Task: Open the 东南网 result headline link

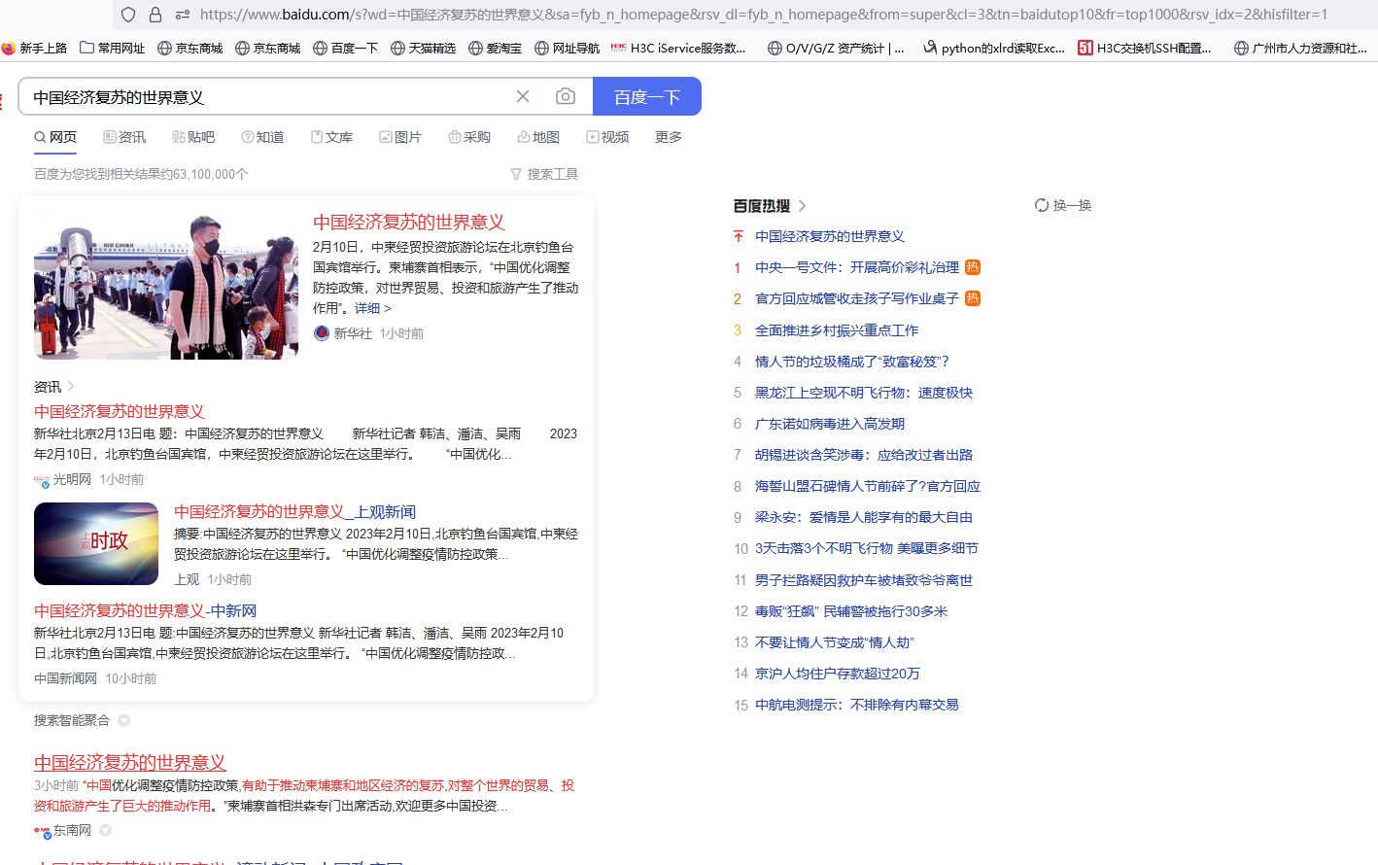Action: pos(130,763)
